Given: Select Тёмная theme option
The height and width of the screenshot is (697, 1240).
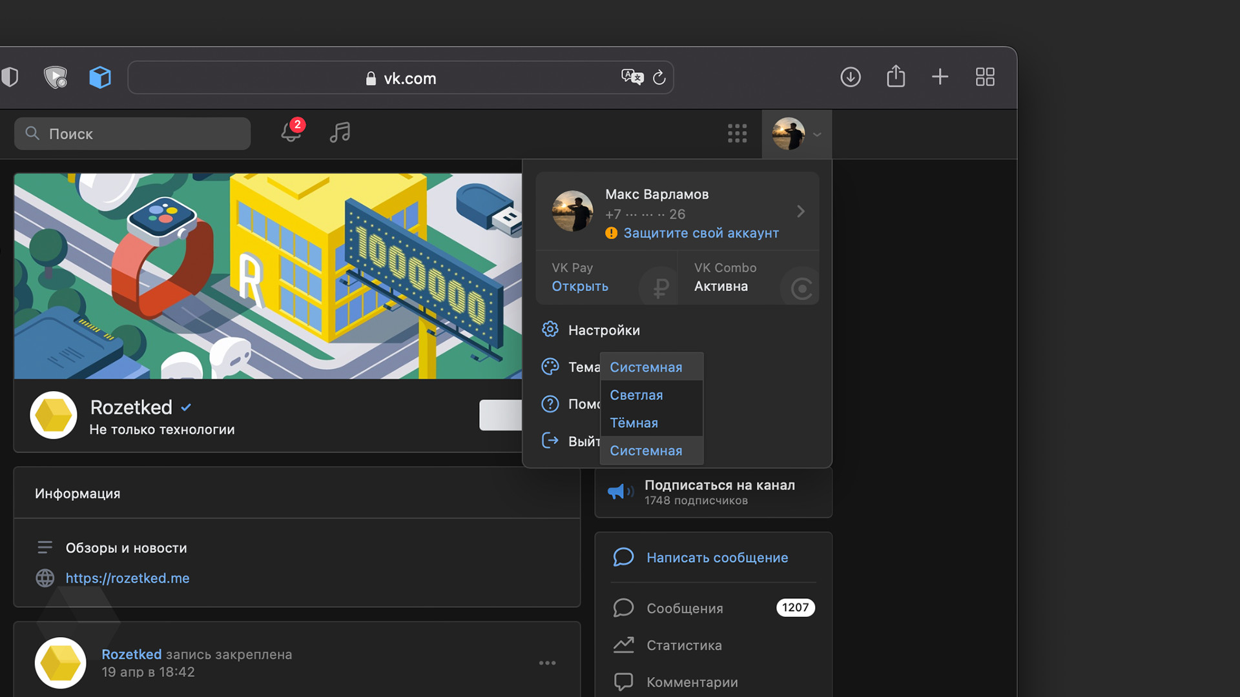Looking at the screenshot, I should [x=652, y=423].
